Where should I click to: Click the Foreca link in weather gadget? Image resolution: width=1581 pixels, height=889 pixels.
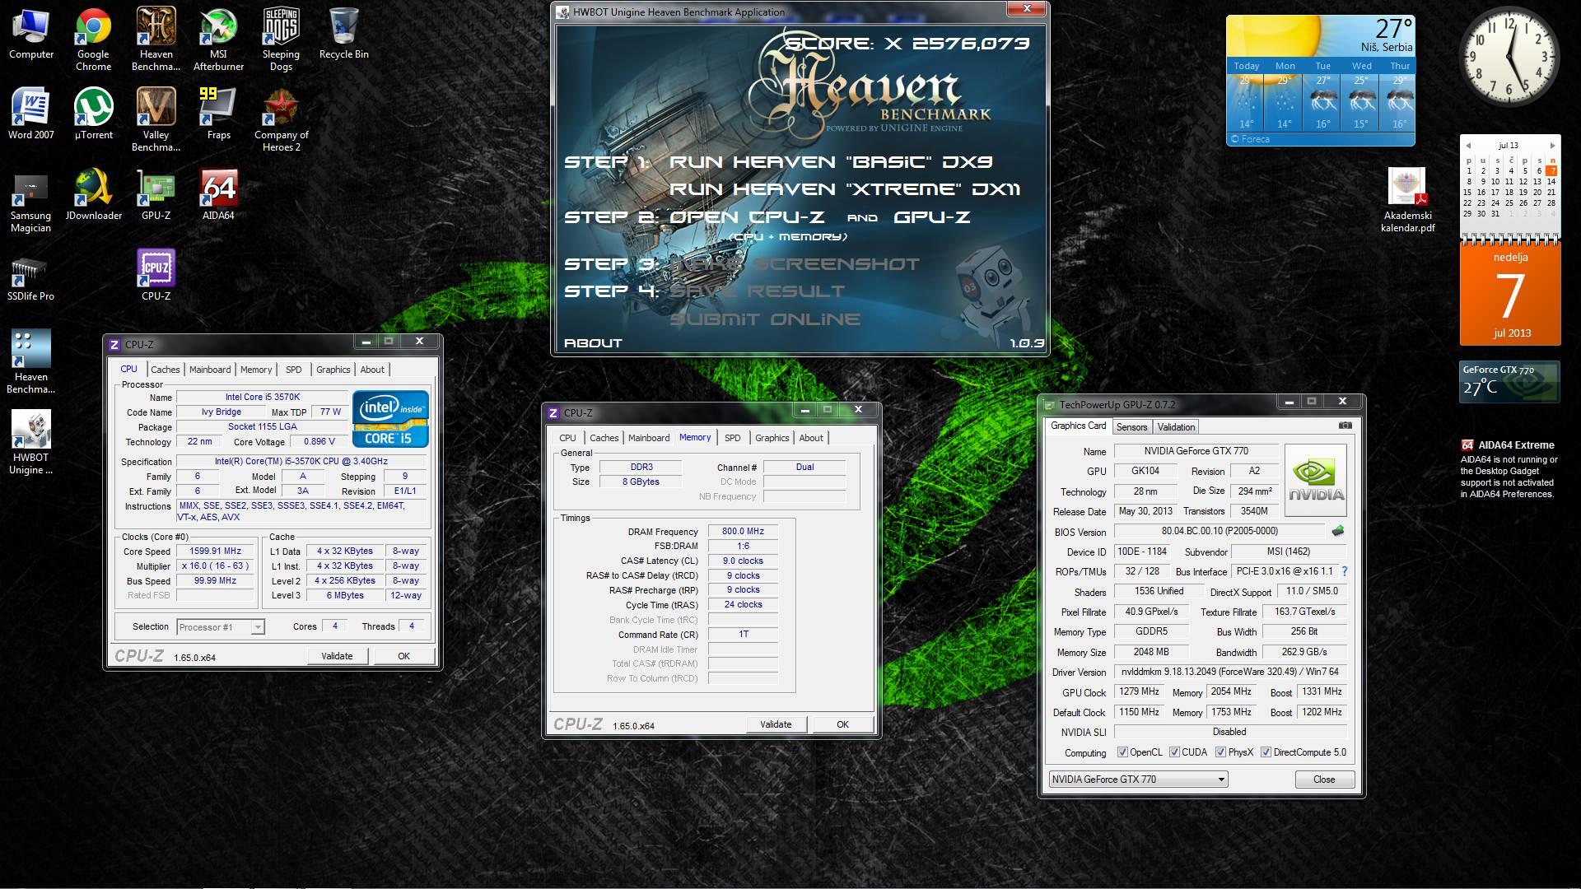[x=1255, y=139]
